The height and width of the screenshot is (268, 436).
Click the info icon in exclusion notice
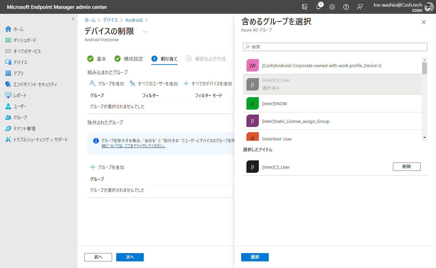[x=96, y=141]
